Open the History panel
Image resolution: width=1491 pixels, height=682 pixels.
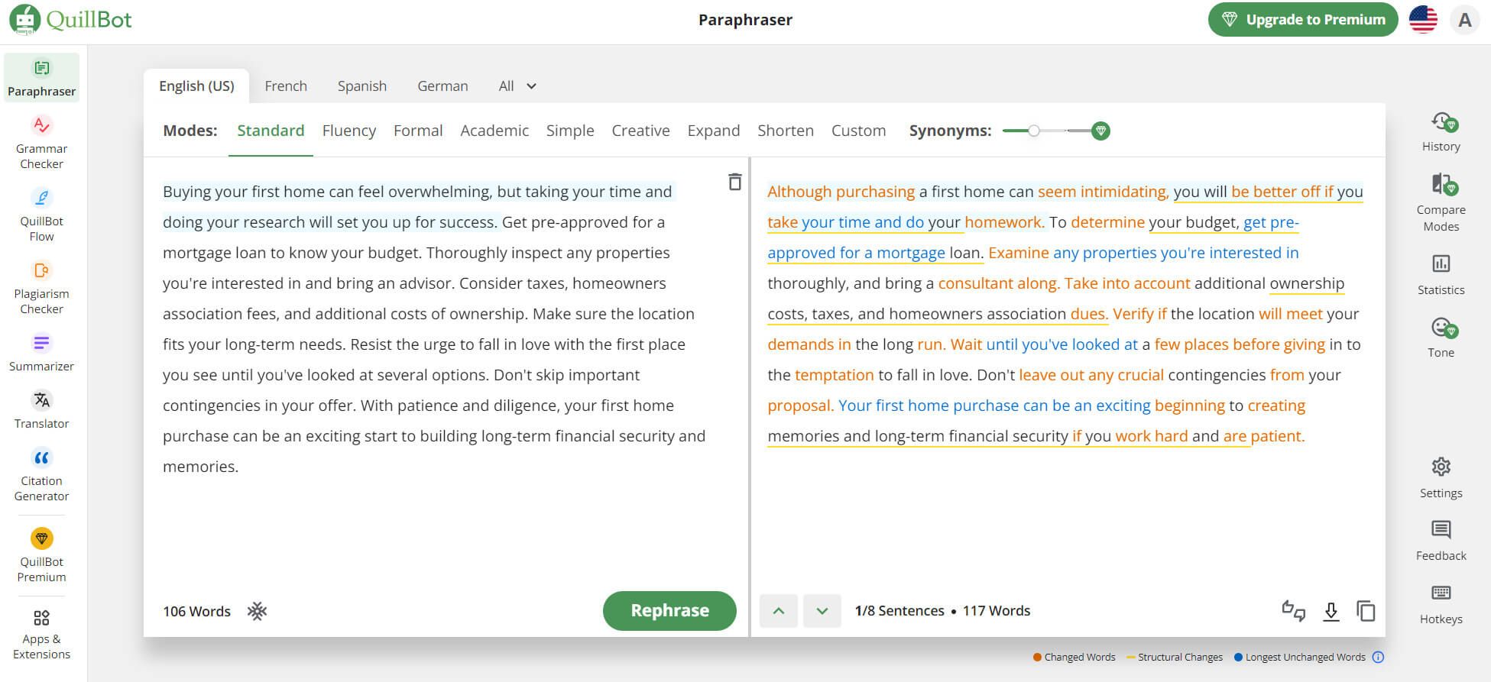pos(1441,131)
